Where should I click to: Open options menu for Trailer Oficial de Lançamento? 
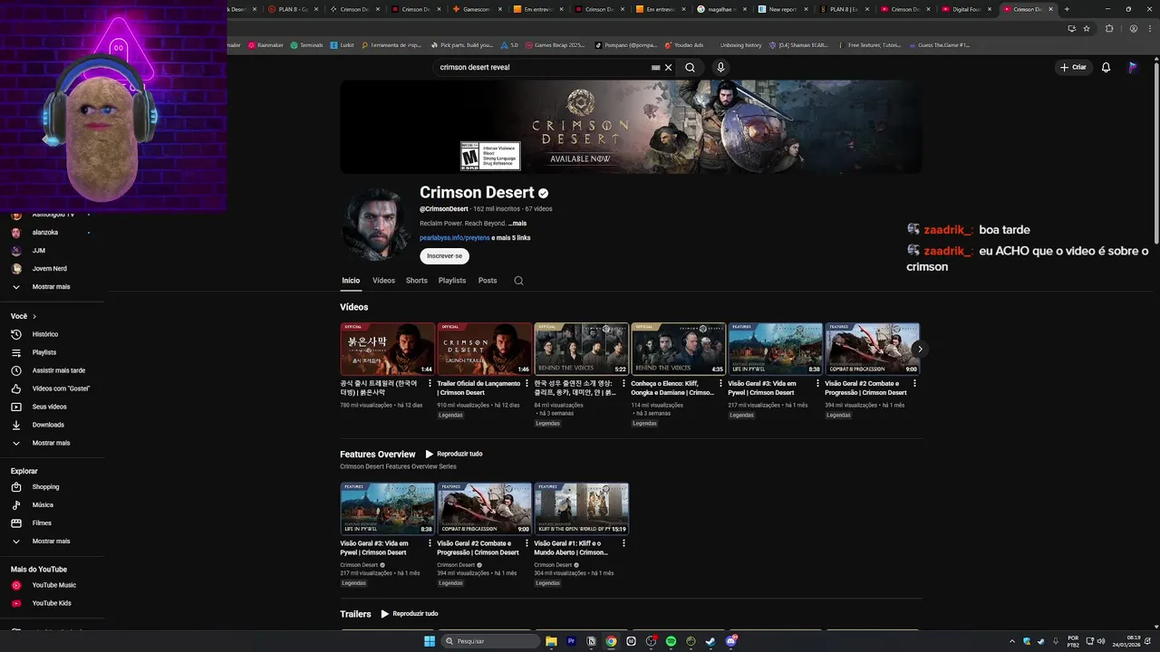[527, 383]
